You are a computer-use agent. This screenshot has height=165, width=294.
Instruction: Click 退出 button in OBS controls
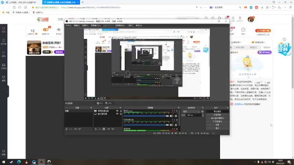click(x=217, y=128)
